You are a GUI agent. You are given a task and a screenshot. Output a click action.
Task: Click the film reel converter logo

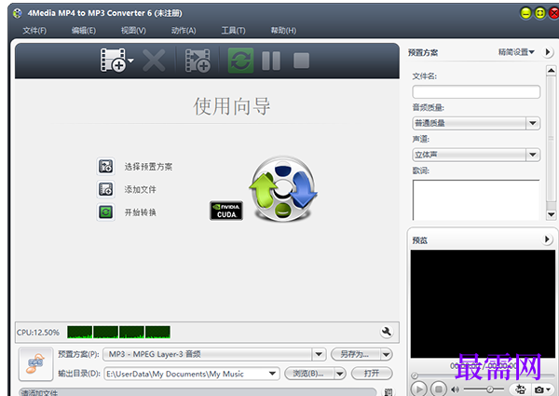coord(283,188)
